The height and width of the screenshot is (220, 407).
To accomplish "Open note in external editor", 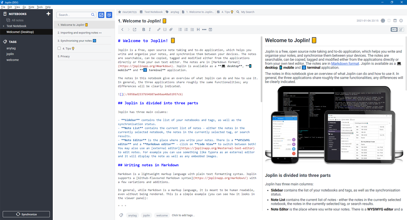I will pyautogui.click(x=135, y=30).
